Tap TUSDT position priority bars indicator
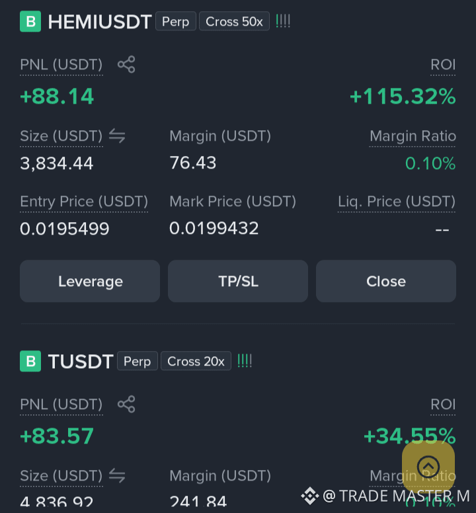Viewport: 476px width, 513px height. click(245, 361)
